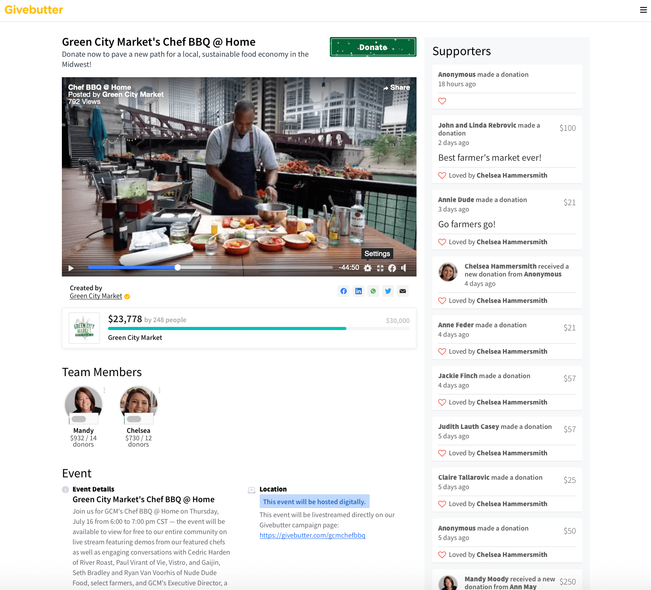Click the Supporters heading

[x=461, y=51]
